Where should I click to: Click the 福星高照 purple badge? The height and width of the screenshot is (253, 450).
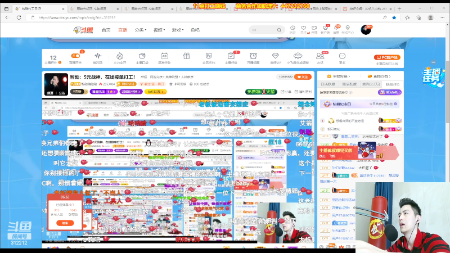(x=103, y=92)
